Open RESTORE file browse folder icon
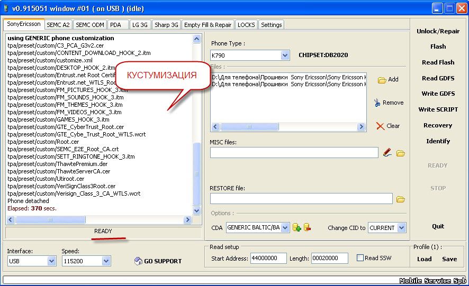The width and height of the screenshot is (469, 286). pyautogui.click(x=401, y=199)
